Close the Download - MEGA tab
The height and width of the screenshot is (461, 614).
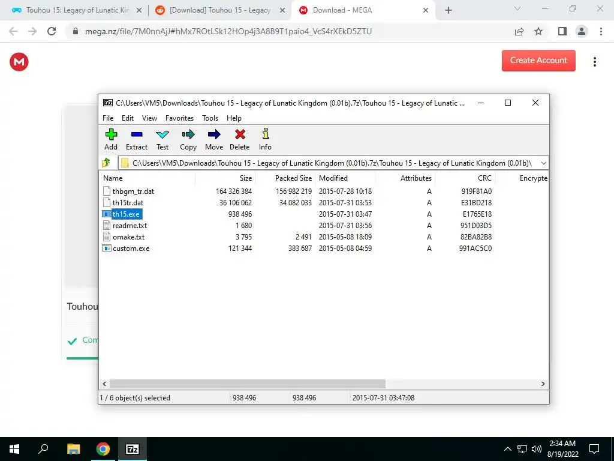coord(426,11)
